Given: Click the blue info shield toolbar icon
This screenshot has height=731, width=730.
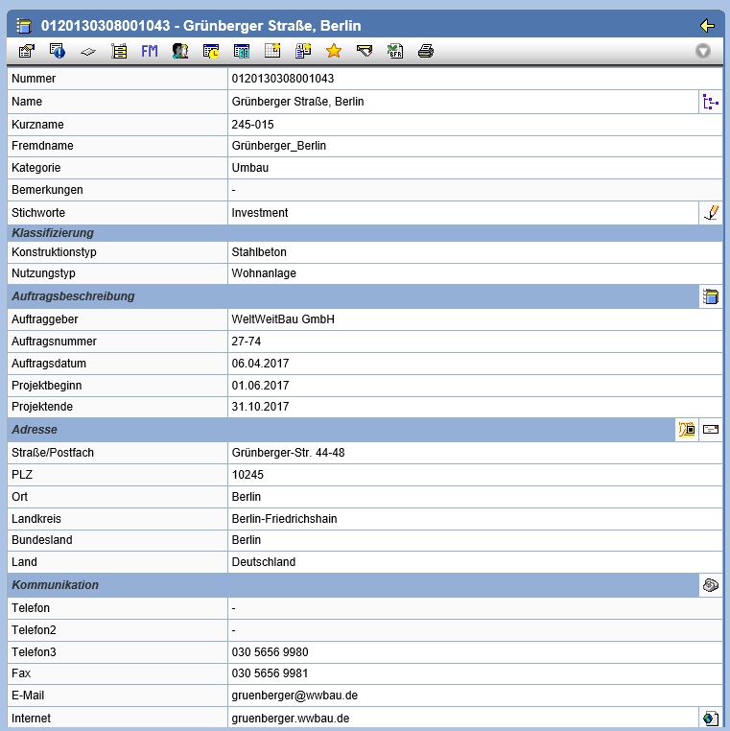Looking at the screenshot, I should click(x=57, y=51).
